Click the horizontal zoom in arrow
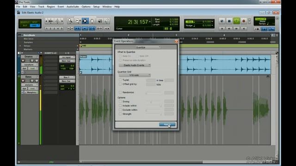Screen dimensions: 296x166 62,21
